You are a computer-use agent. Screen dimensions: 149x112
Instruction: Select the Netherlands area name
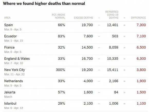click(x=14, y=81)
